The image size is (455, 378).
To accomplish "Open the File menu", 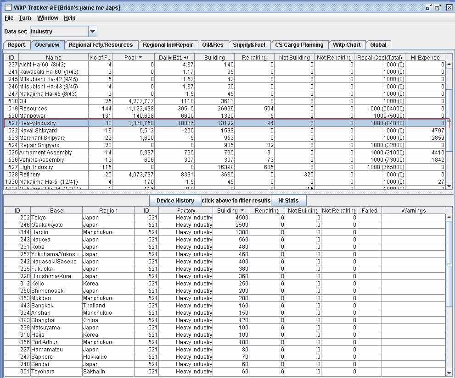I will coord(9,18).
